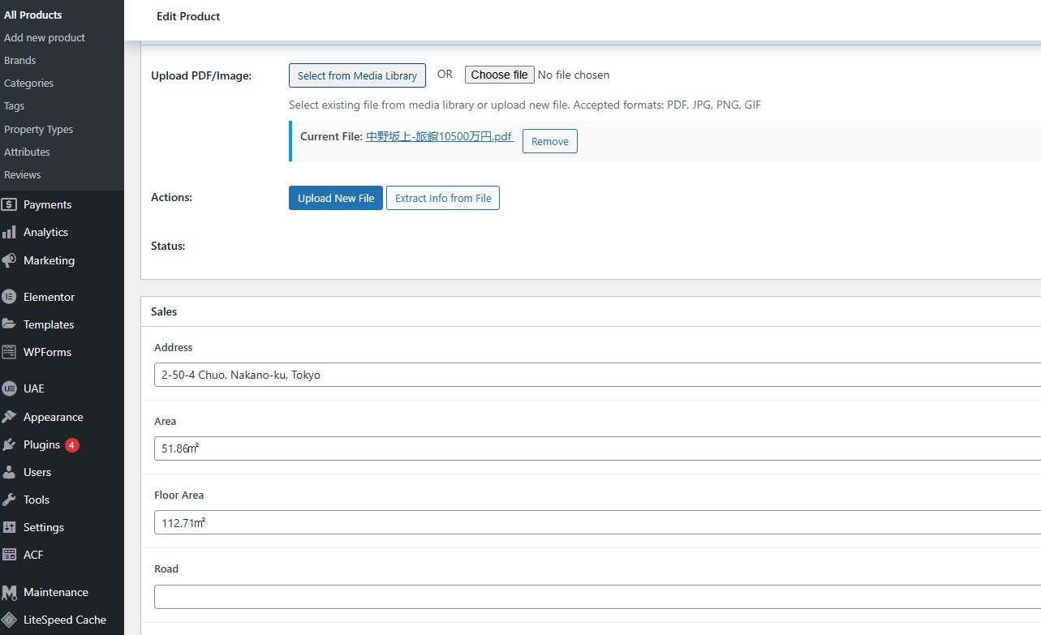Screen dimensions: 1041x635
Task: Click the LiteSpeed Cache diamond icon
Action: coord(9,620)
